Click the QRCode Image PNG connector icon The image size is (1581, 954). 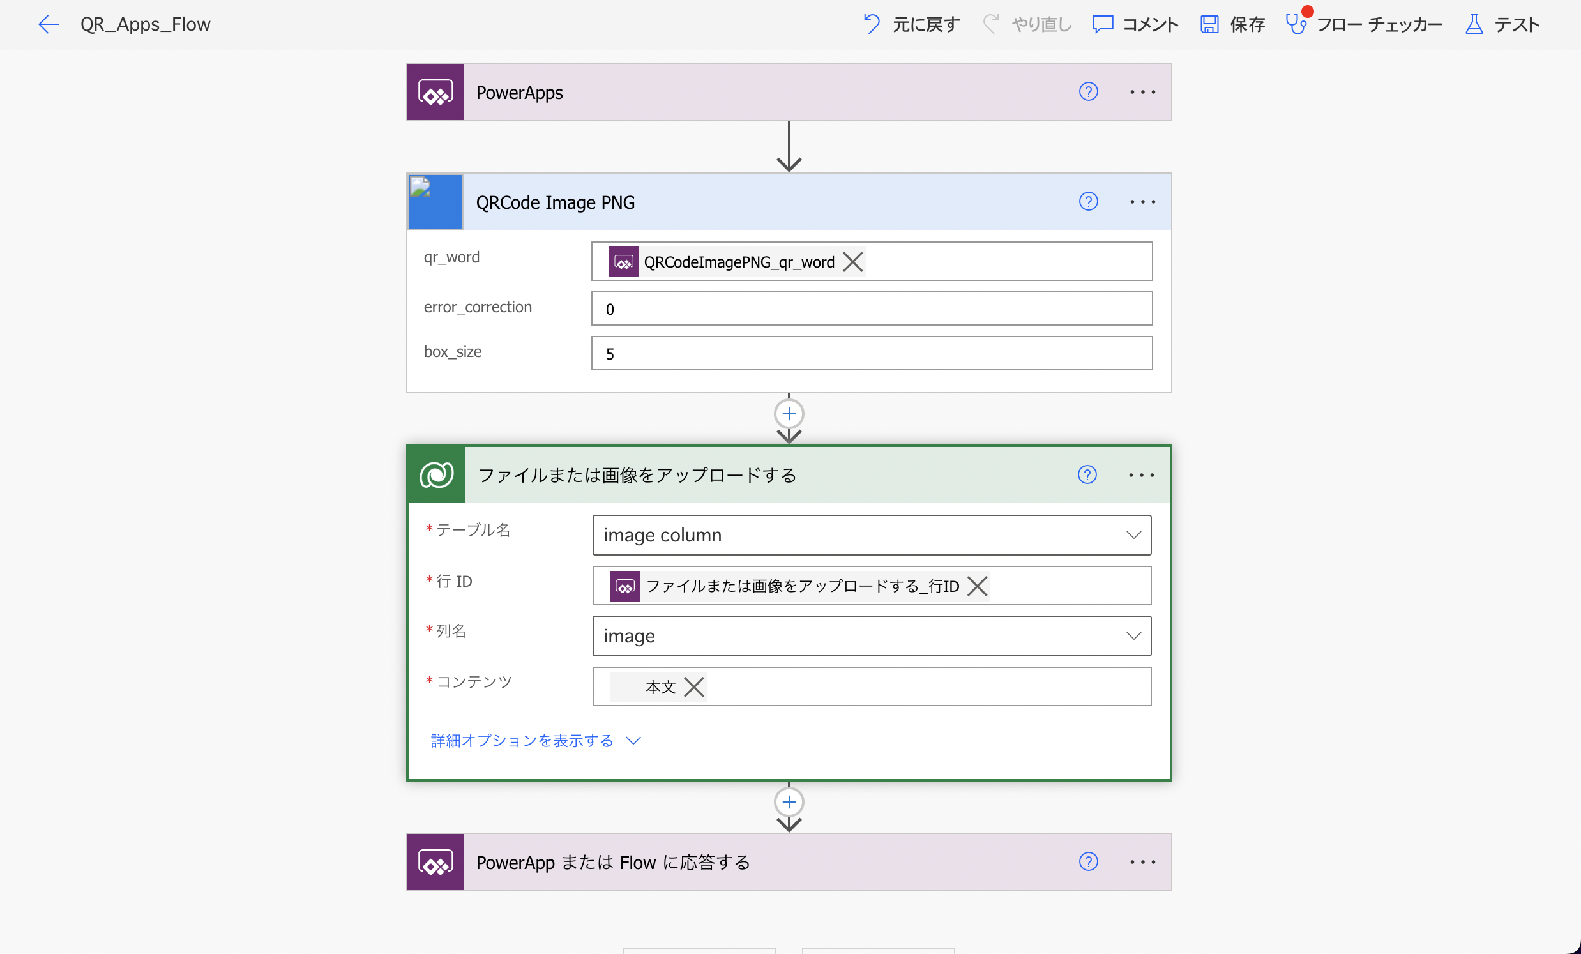(435, 202)
